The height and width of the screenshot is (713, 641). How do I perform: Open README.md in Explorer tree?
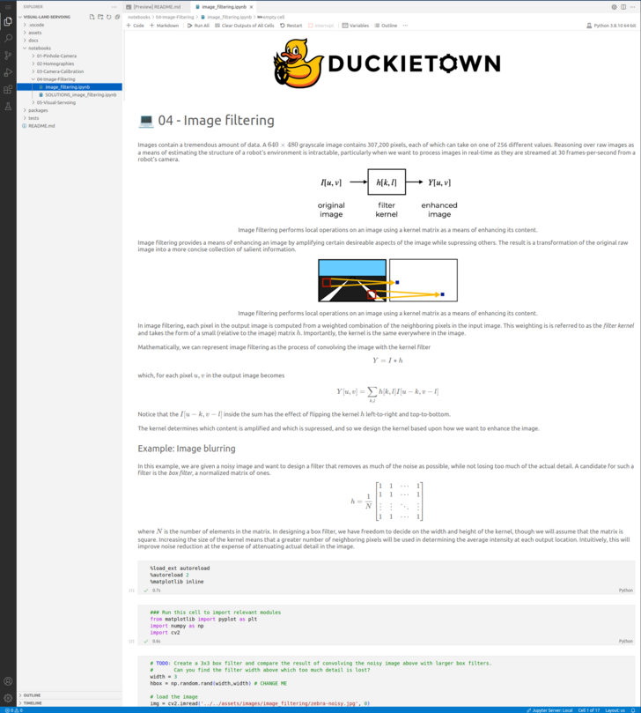click(41, 125)
